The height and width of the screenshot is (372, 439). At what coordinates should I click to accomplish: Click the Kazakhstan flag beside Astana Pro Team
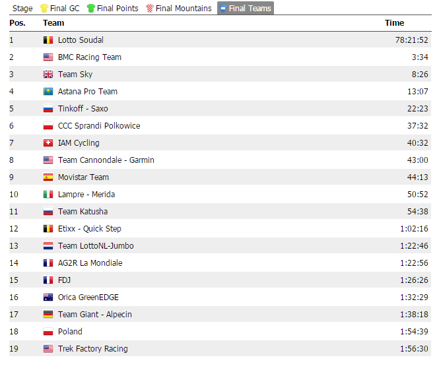click(x=48, y=92)
